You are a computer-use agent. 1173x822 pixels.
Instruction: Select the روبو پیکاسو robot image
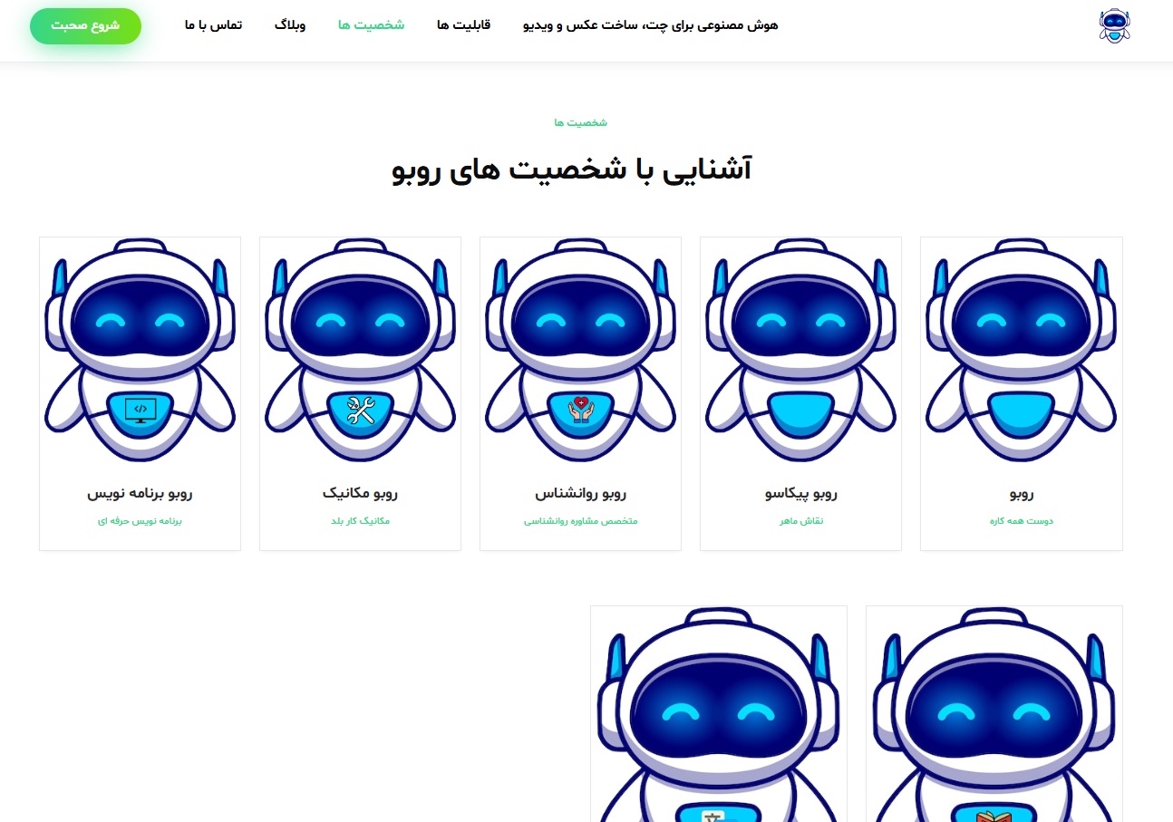(800, 351)
